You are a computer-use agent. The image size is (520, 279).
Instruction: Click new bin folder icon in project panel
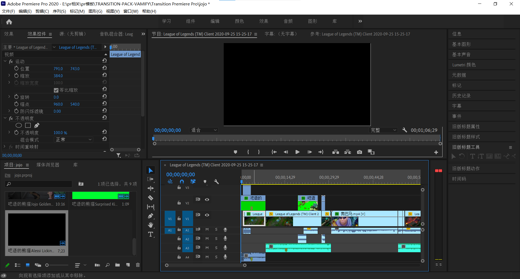(x=117, y=265)
